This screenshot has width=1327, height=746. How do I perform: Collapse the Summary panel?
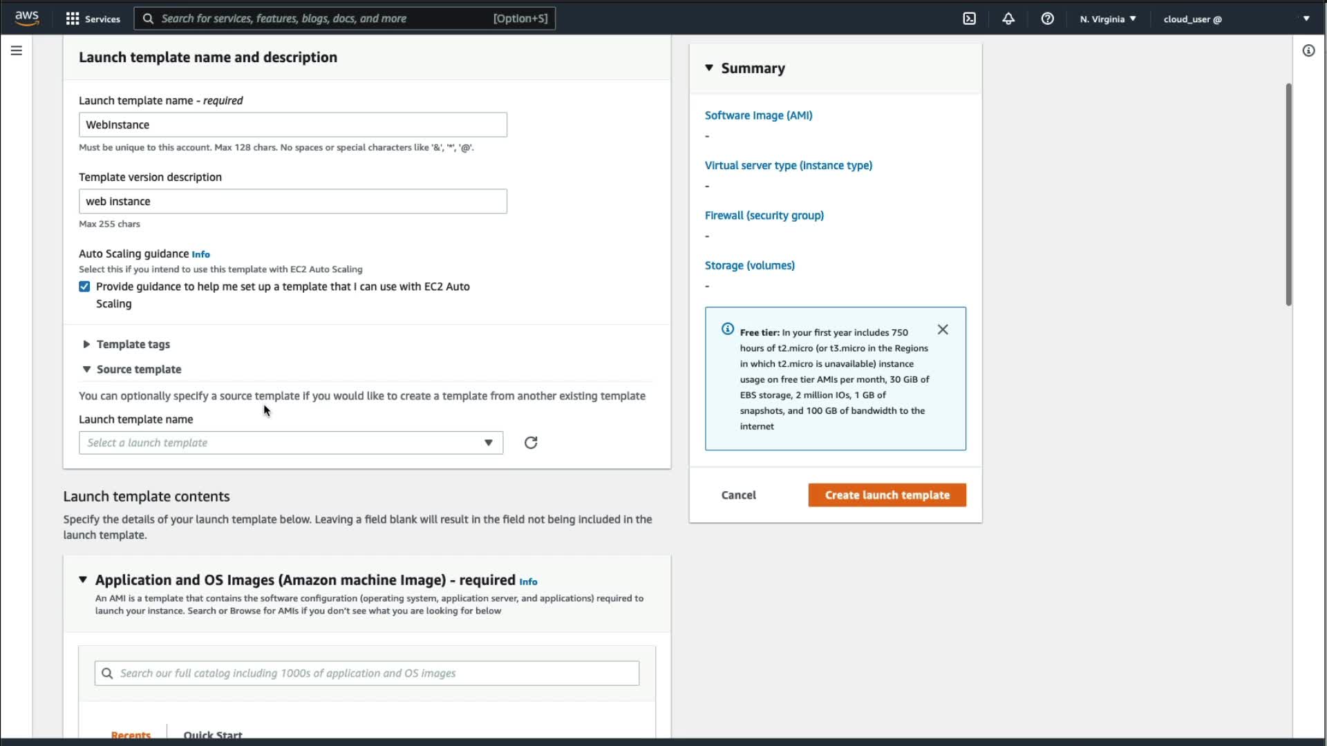point(709,68)
